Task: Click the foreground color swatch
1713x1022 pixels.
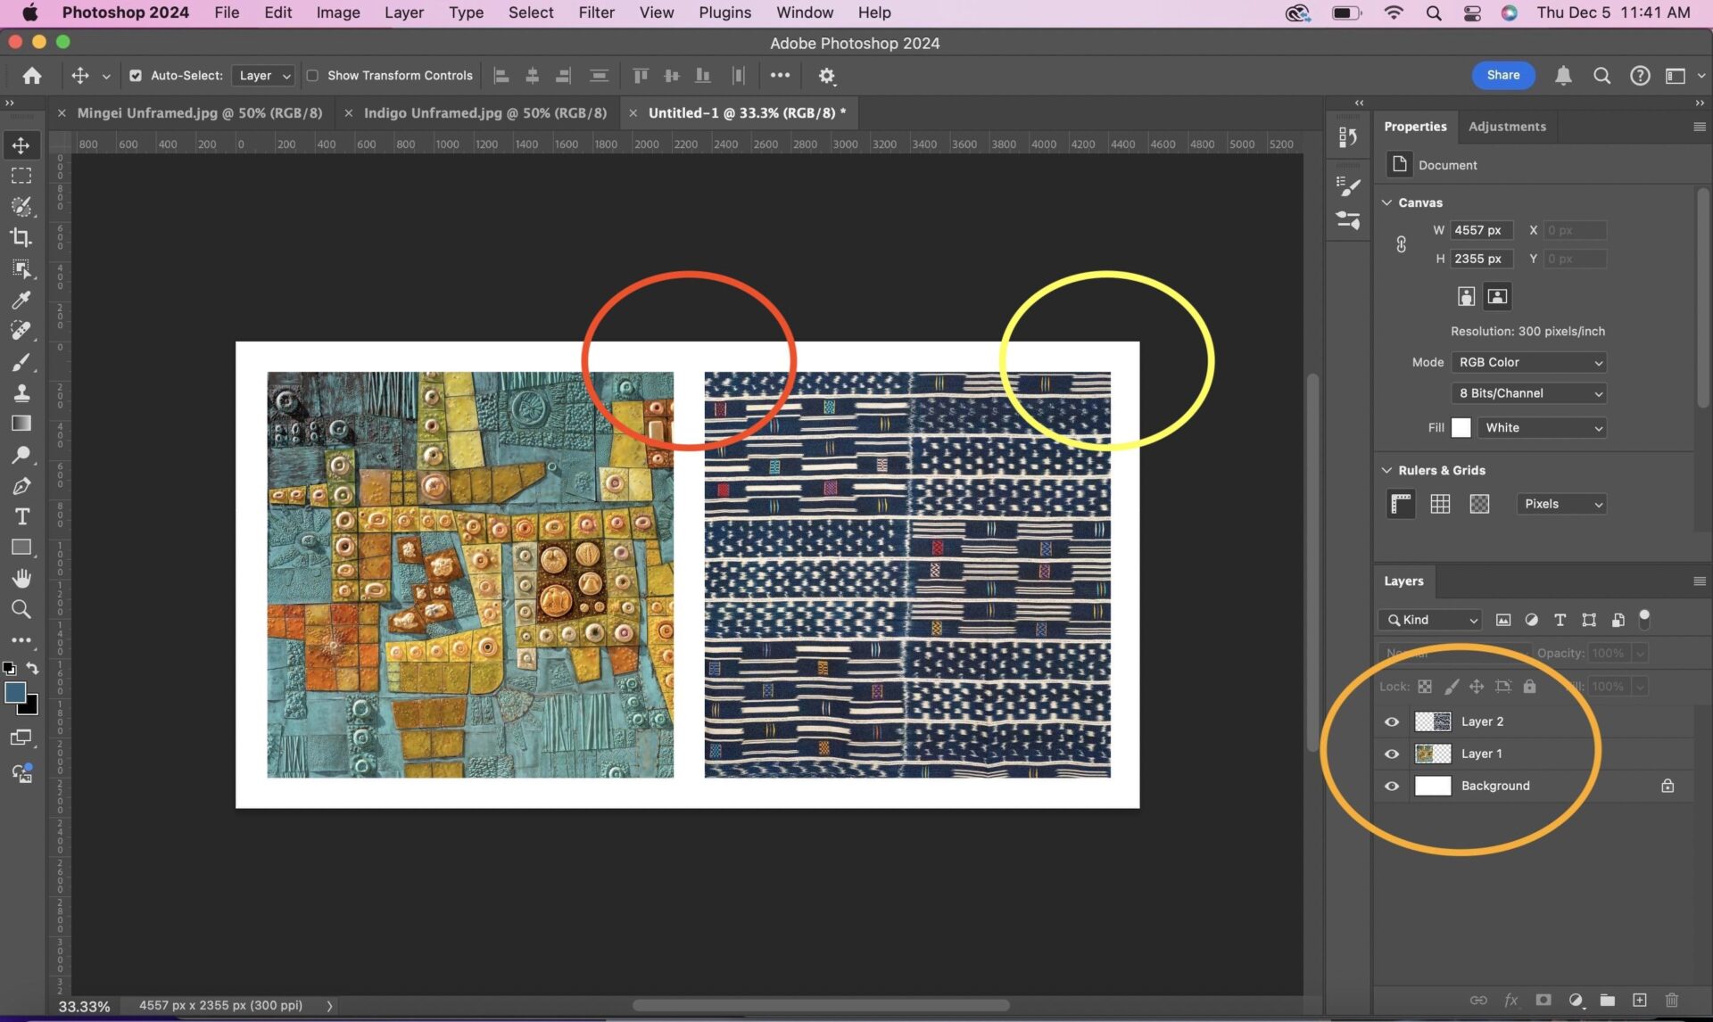Action: (x=15, y=693)
